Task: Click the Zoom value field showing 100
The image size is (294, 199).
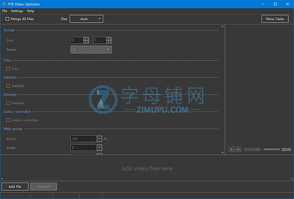Action: point(84,139)
